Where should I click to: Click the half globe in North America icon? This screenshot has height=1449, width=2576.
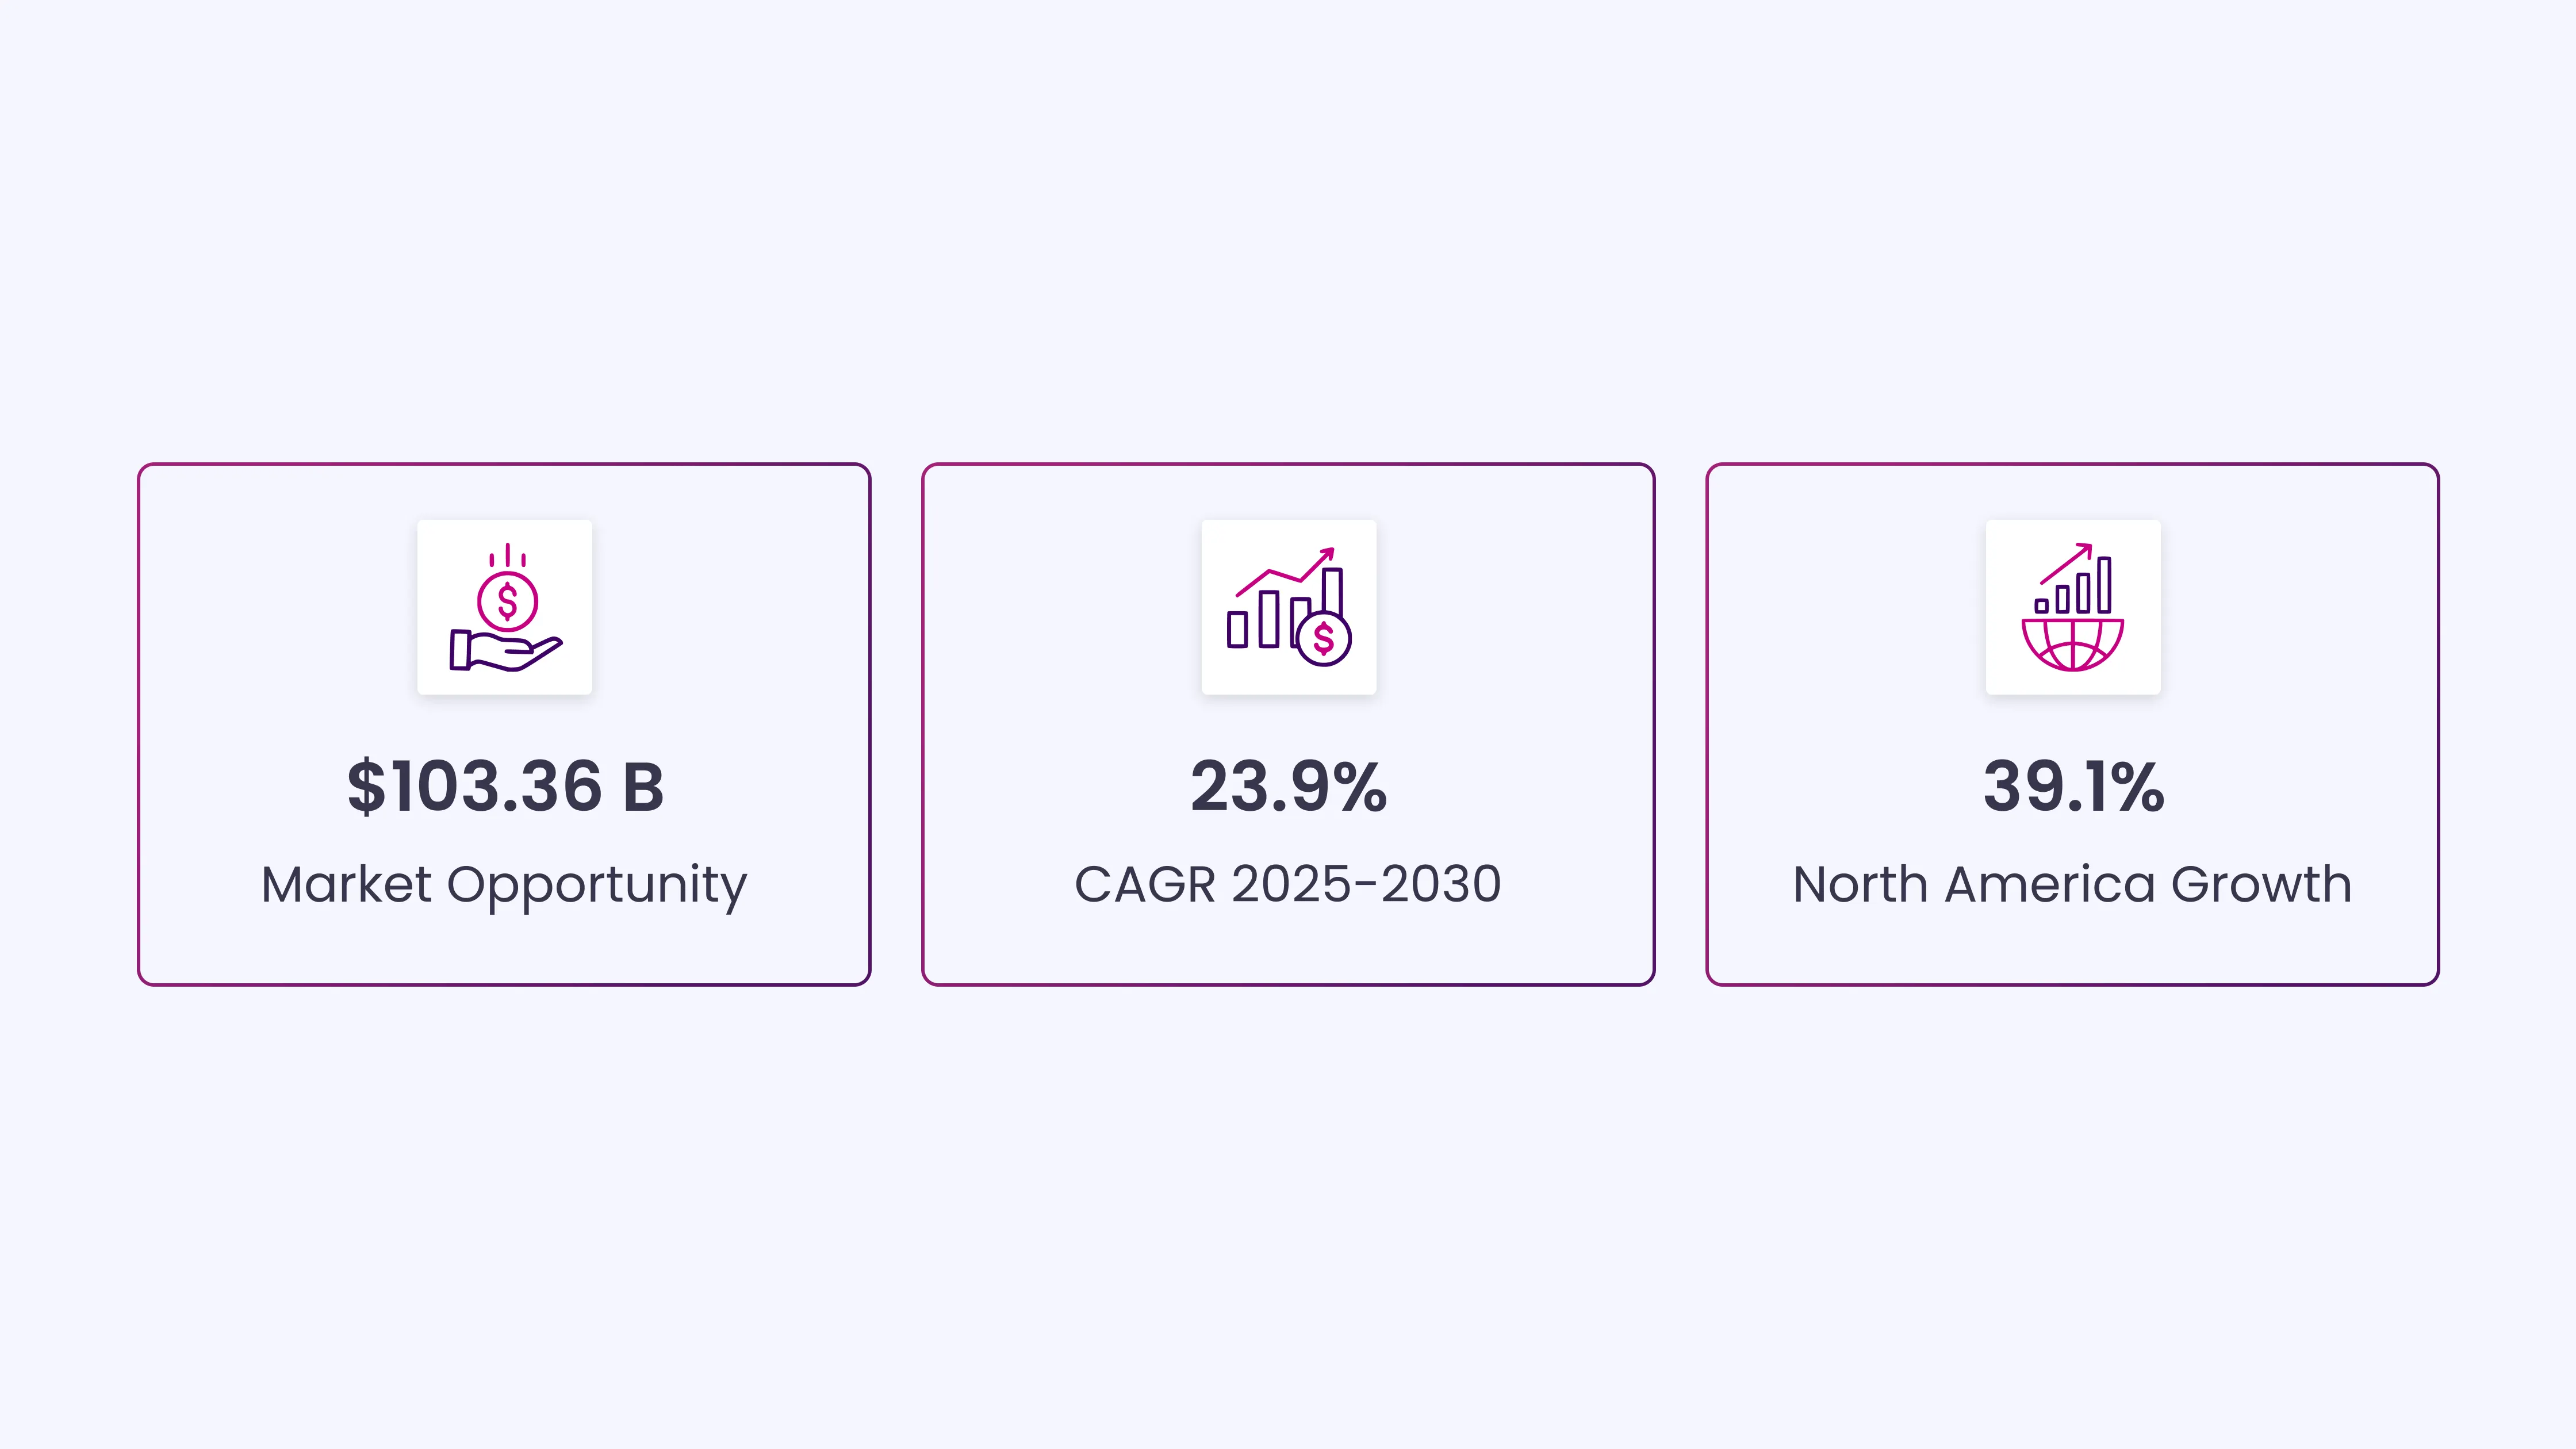click(2073, 645)
